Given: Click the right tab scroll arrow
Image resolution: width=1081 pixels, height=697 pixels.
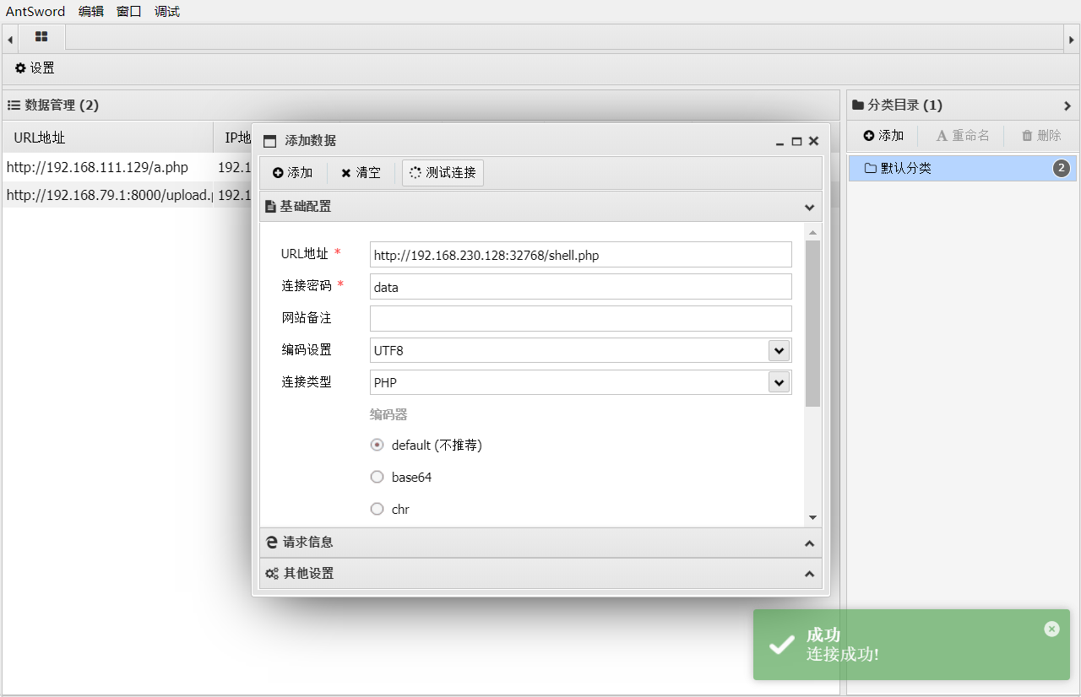Looking at the screenshot, I should coord(1071,40).
